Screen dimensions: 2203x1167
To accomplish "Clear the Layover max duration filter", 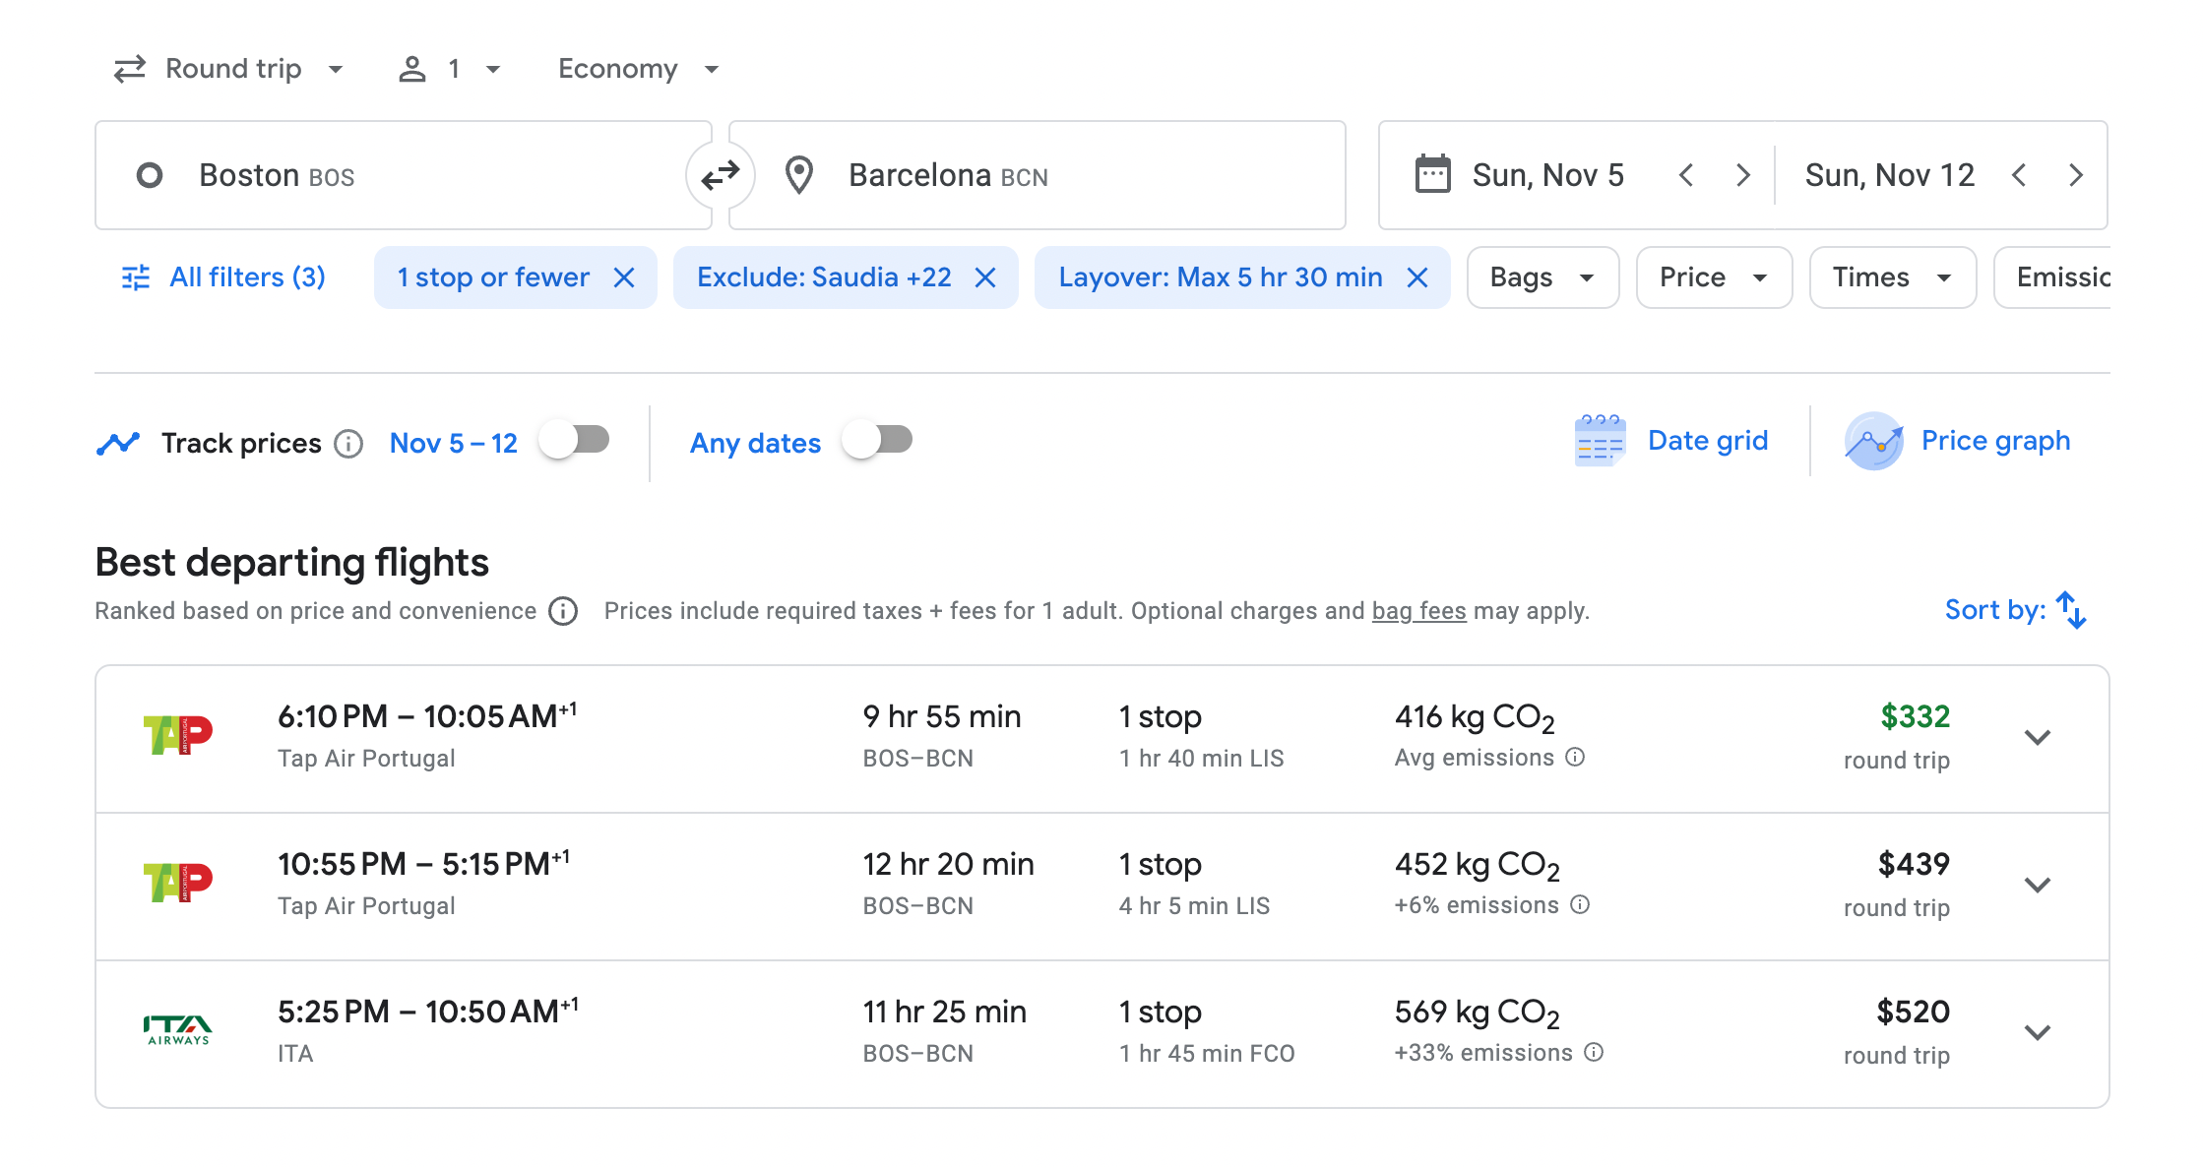I will (1417, 277).
